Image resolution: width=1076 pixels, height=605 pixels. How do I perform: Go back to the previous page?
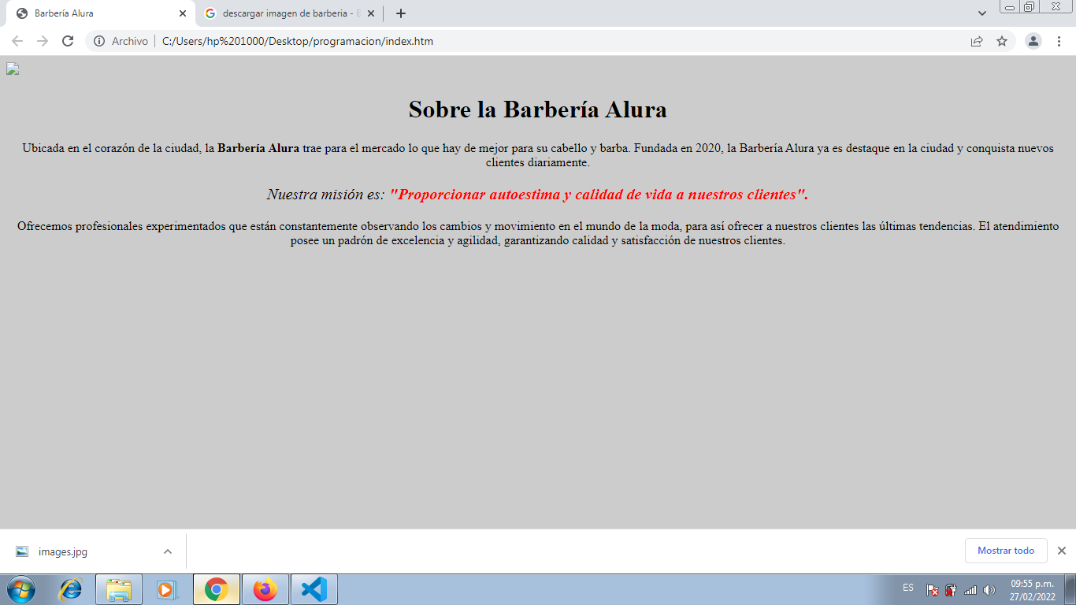(17, 41)
